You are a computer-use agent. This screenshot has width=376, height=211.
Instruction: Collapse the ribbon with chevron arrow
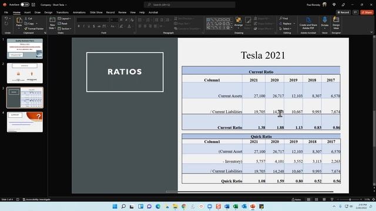pos(371,32)
